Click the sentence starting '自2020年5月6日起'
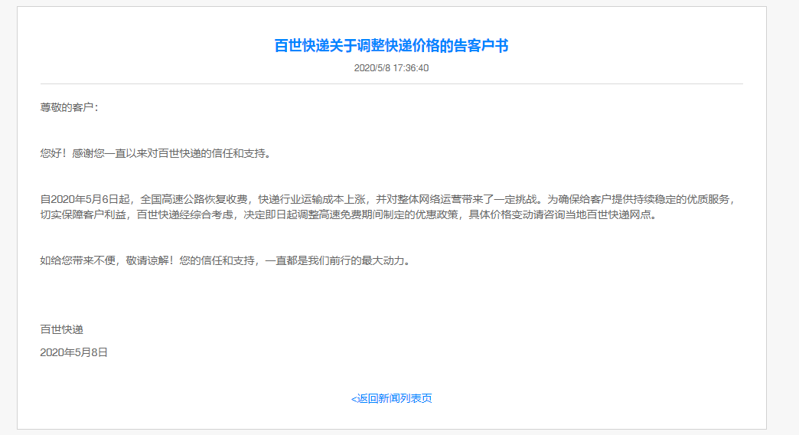 click(389, 199)
